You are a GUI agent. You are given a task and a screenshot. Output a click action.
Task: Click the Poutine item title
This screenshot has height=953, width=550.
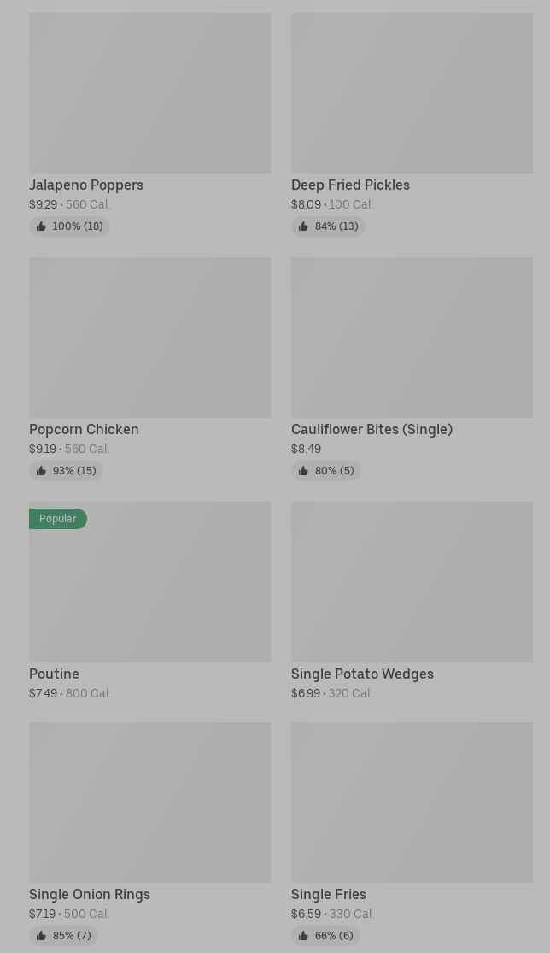(54, 674)
